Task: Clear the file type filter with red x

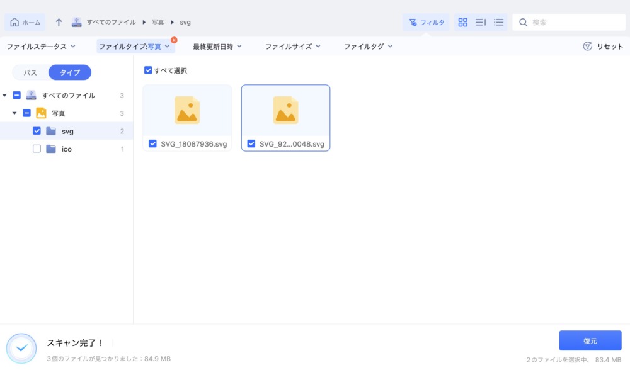Action: [174, 40]
